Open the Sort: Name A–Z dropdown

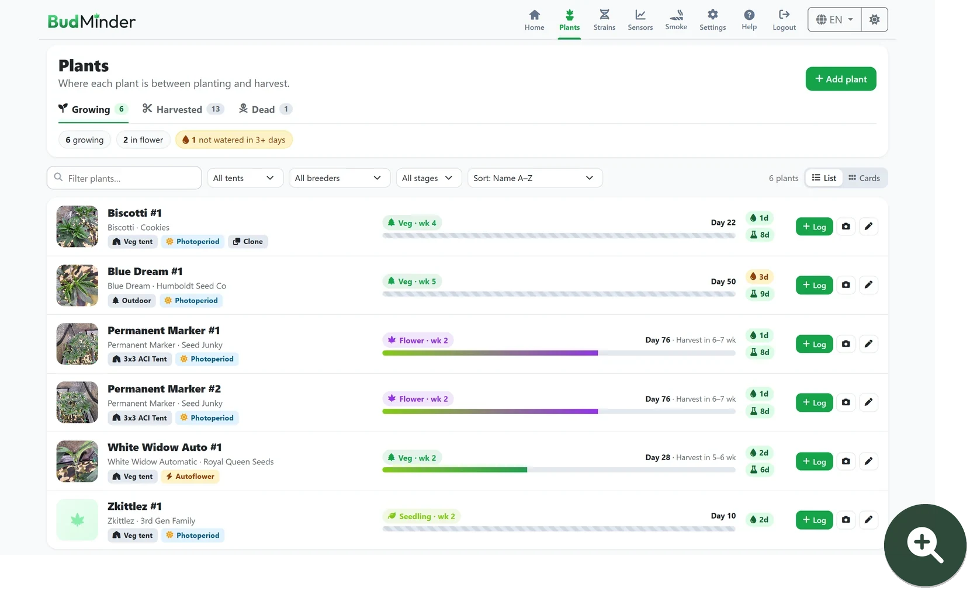coord(535,178)
